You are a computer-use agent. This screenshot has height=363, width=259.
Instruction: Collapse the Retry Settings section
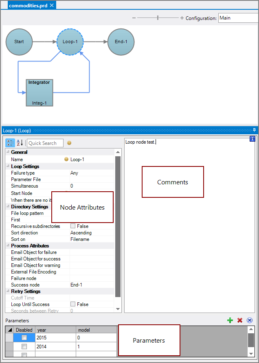pyautogui.click(x=8, y=291)
